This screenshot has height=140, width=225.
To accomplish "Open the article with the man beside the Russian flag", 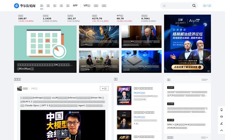I will 142,37.
